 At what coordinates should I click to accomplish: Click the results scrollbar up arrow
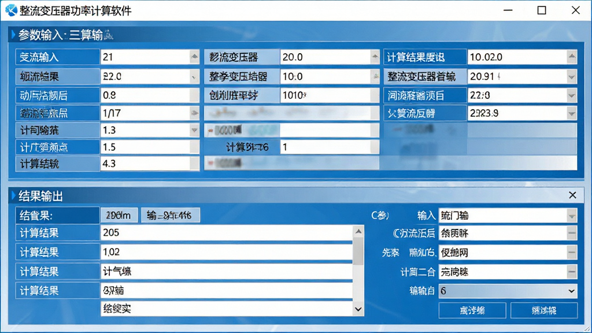click(x=358, y=231)
